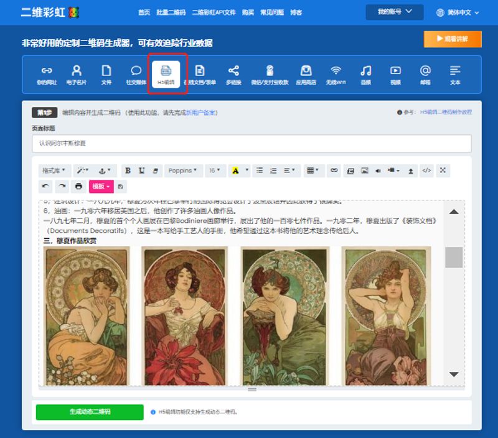
Task: Click the print icon in editor toolbar
Action: (x=78, y=186)
